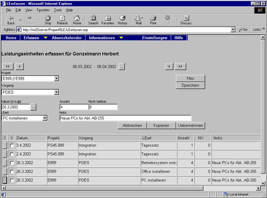This screenshot has width=267, height=198.
Task: Click the Back arrow toolbar icon
Action: (x=11, y=18)
